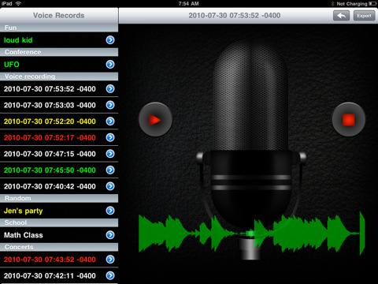The height and width of the screenshot is (284, 378).
Task: Select green recording 2010-07-30 07:45:50
Action: pyautogui.click(x=59, y=170)
